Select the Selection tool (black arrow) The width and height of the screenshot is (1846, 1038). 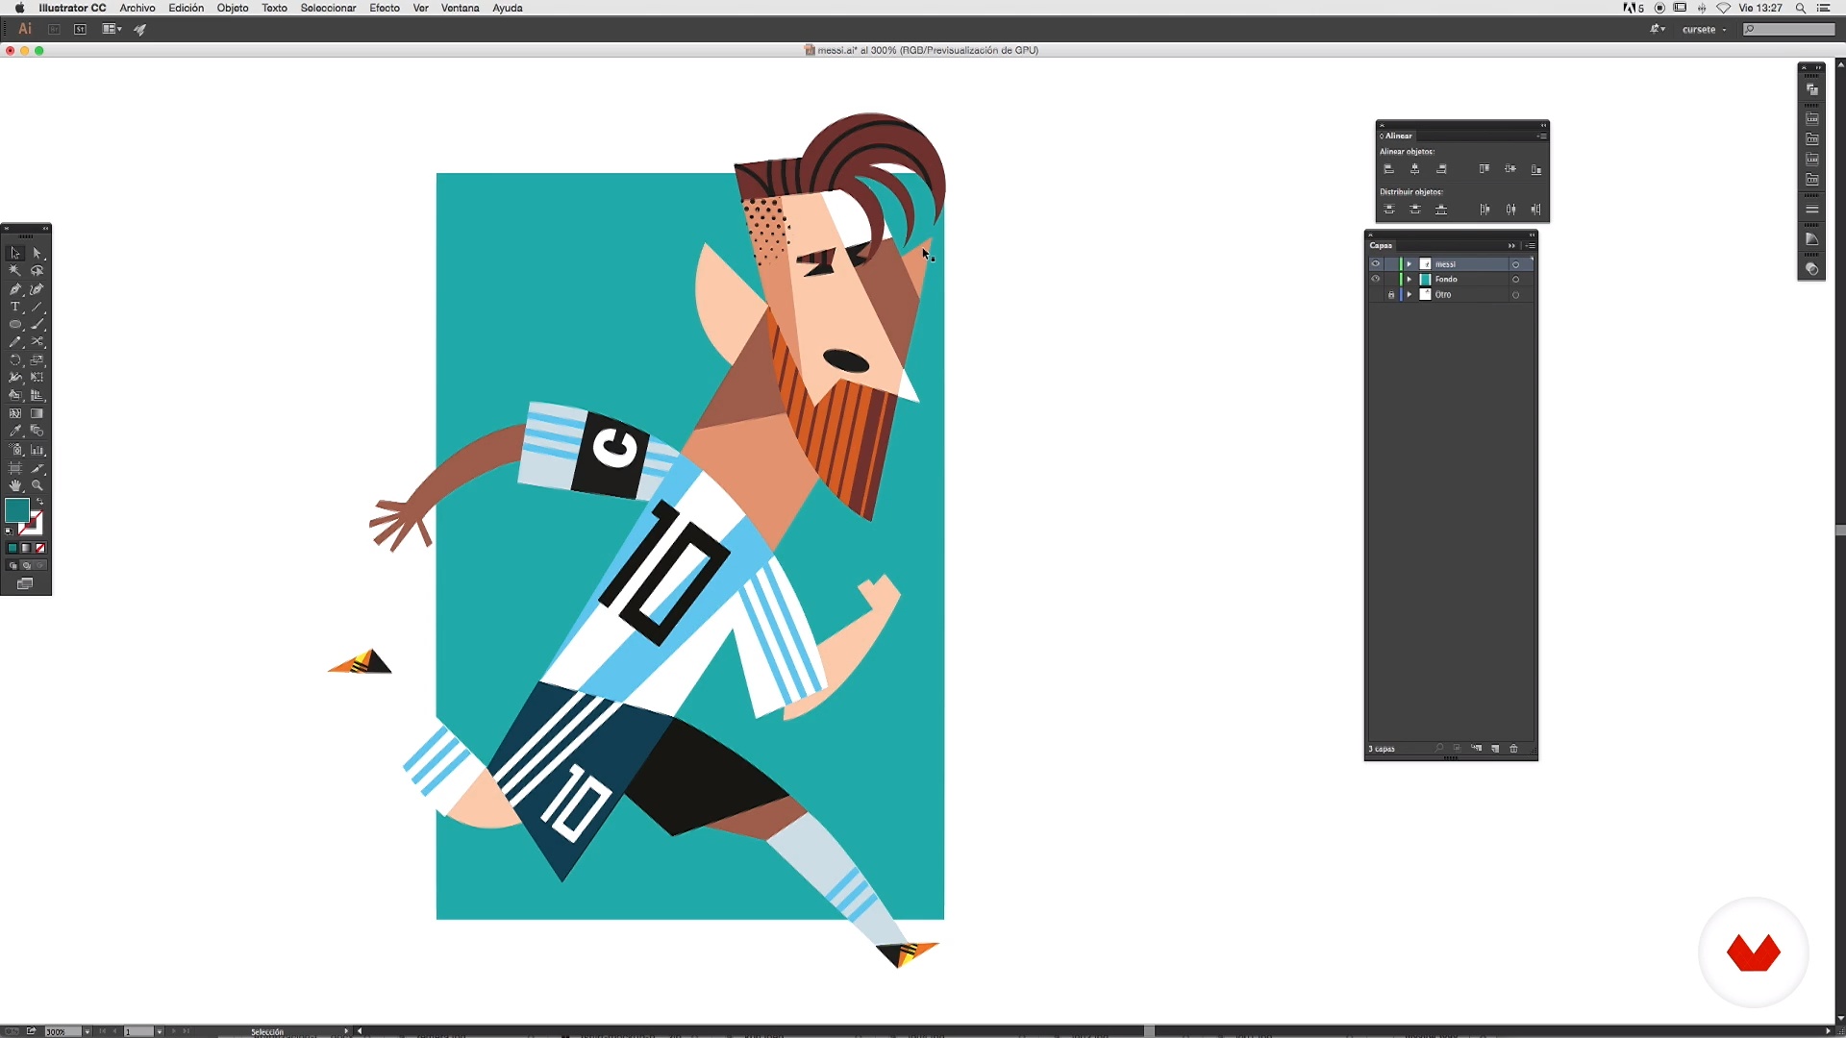pyautogui.click(x=15, y=253)
